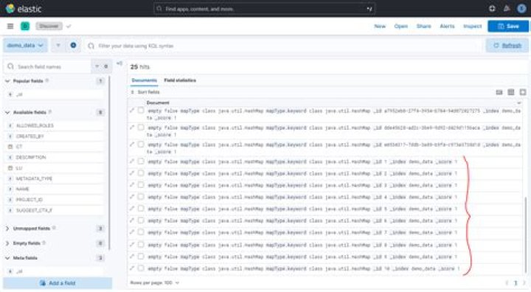Open the chevron next to Discover breadcrumb
Screen dimensions: 531x292
[x=69, y=26]
